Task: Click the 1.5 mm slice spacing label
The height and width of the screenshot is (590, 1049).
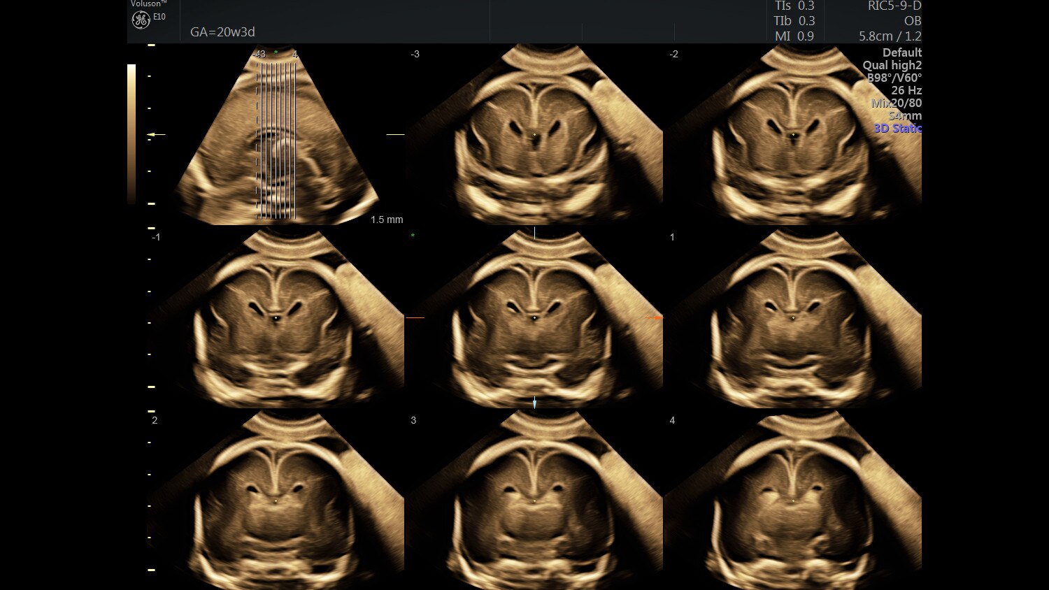Action: [x=387, y=220]
